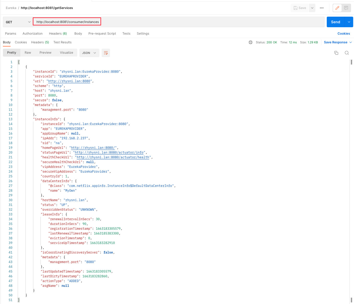Open the Pre-request Script tab
The height and width of the screenshot is (304, 354).
(102, 34)
